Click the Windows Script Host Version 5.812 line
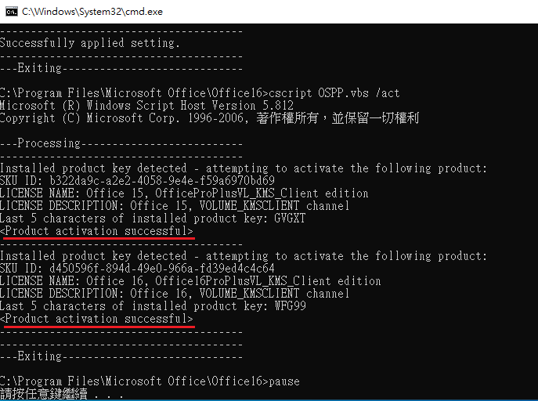The height and width of the screenshot is (401, 538). pyautogui.click(x=146, y=106)
